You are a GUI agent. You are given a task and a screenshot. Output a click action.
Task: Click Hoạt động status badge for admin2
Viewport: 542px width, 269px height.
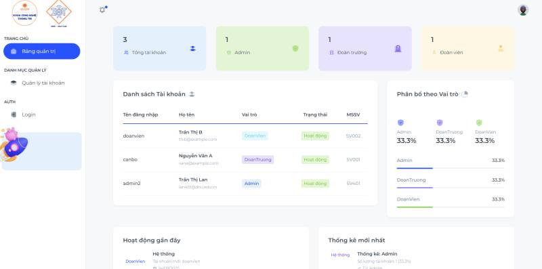pyautogui.click(x=315, y=184)
